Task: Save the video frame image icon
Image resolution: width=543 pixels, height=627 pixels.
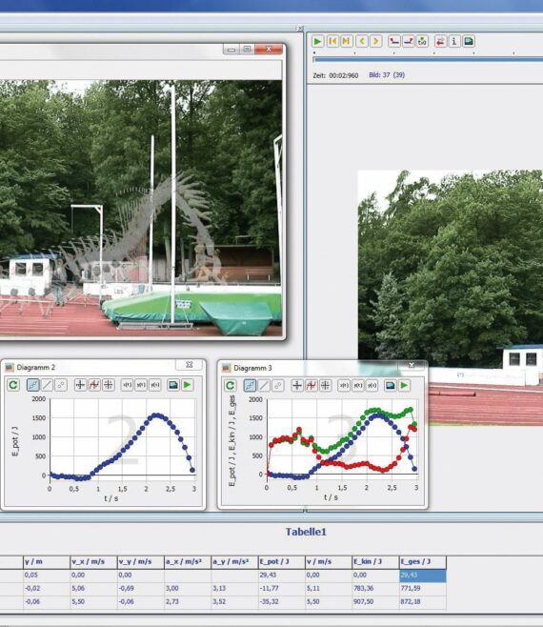Action: [x=469, y=41]
